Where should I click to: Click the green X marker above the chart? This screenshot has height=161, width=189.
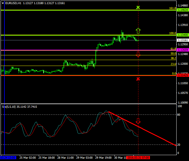[x=138, y=7]
